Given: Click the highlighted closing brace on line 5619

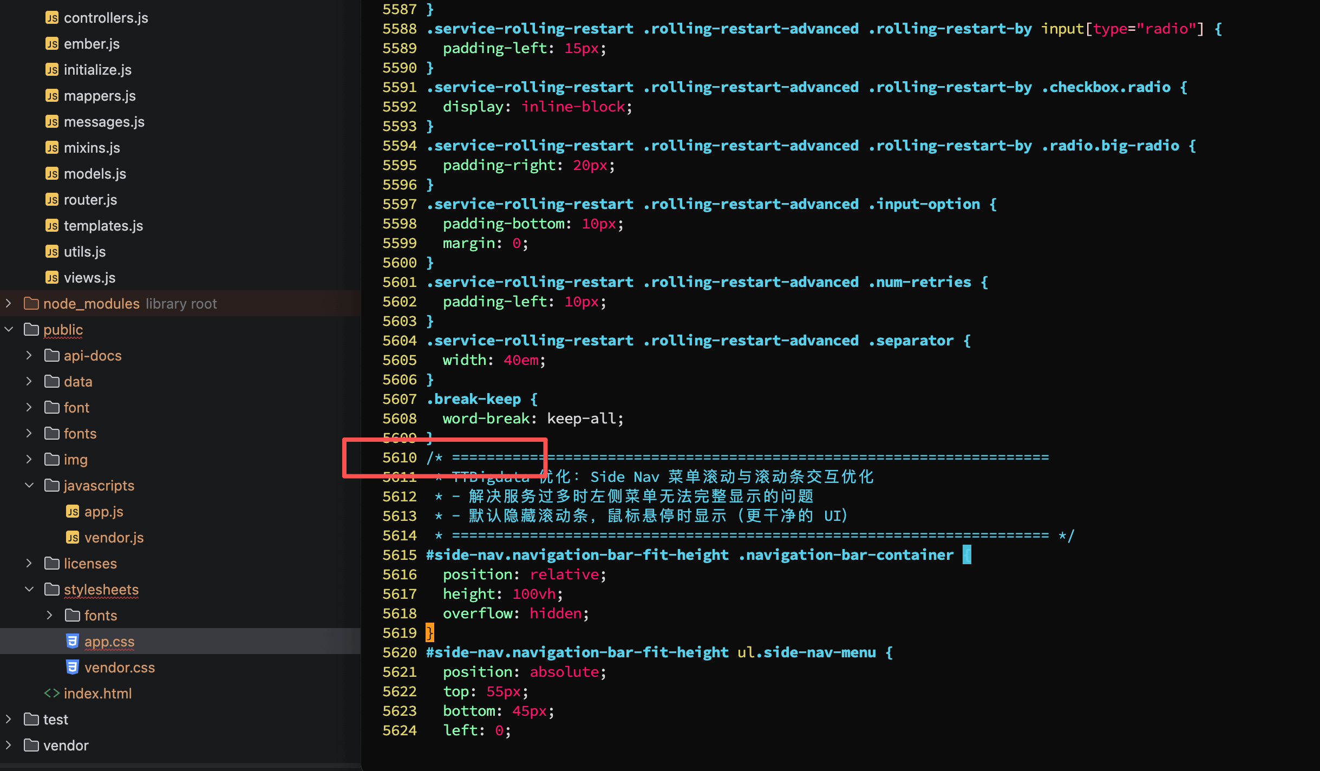Looking at the screenshot, I should point(430,632).
